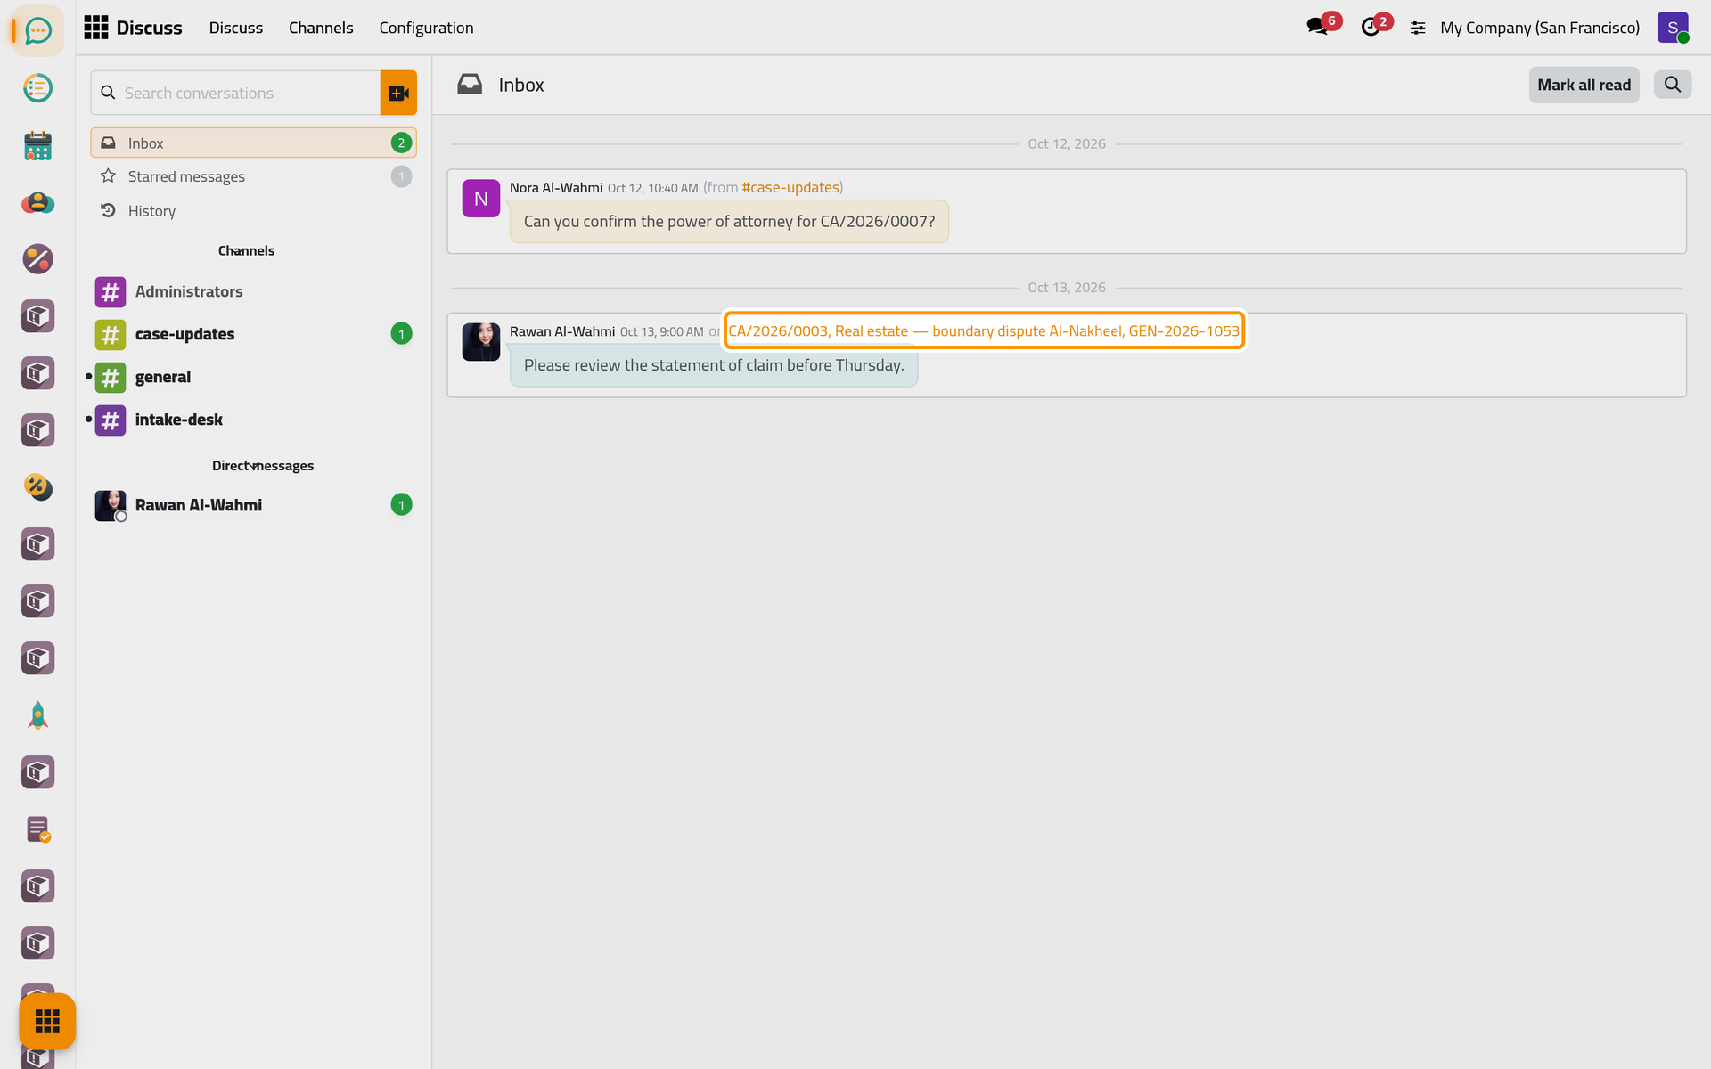Open the yellow percent-sign app icon
This screenshot has height=1069, width=1711.
click(37, 487)
